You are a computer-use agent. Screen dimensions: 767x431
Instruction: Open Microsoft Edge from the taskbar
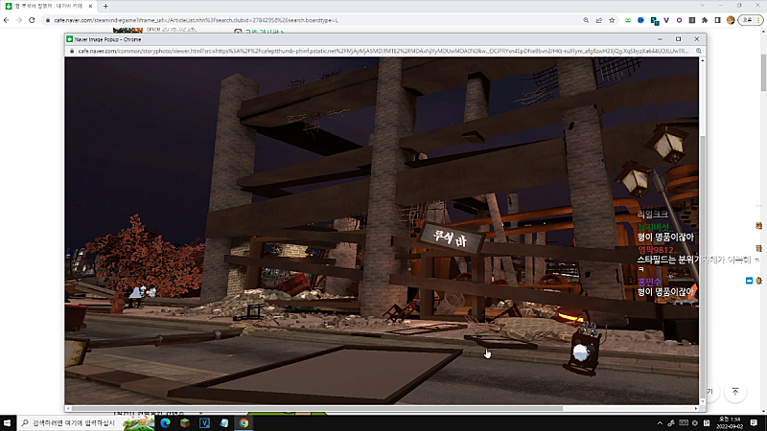[165, 423]
